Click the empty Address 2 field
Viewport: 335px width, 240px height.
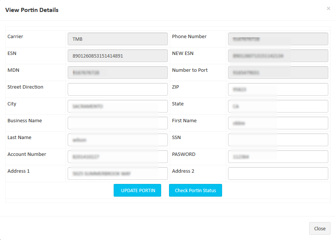278,173
